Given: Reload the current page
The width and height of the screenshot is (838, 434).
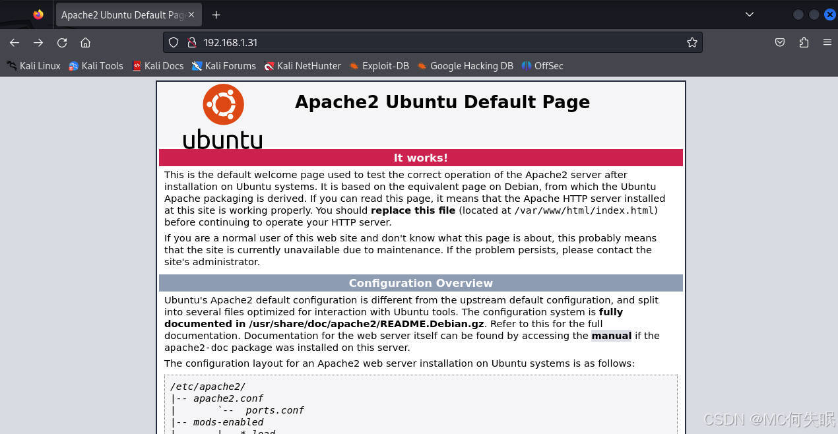Looking at the screenshot, I should point(62,42).
